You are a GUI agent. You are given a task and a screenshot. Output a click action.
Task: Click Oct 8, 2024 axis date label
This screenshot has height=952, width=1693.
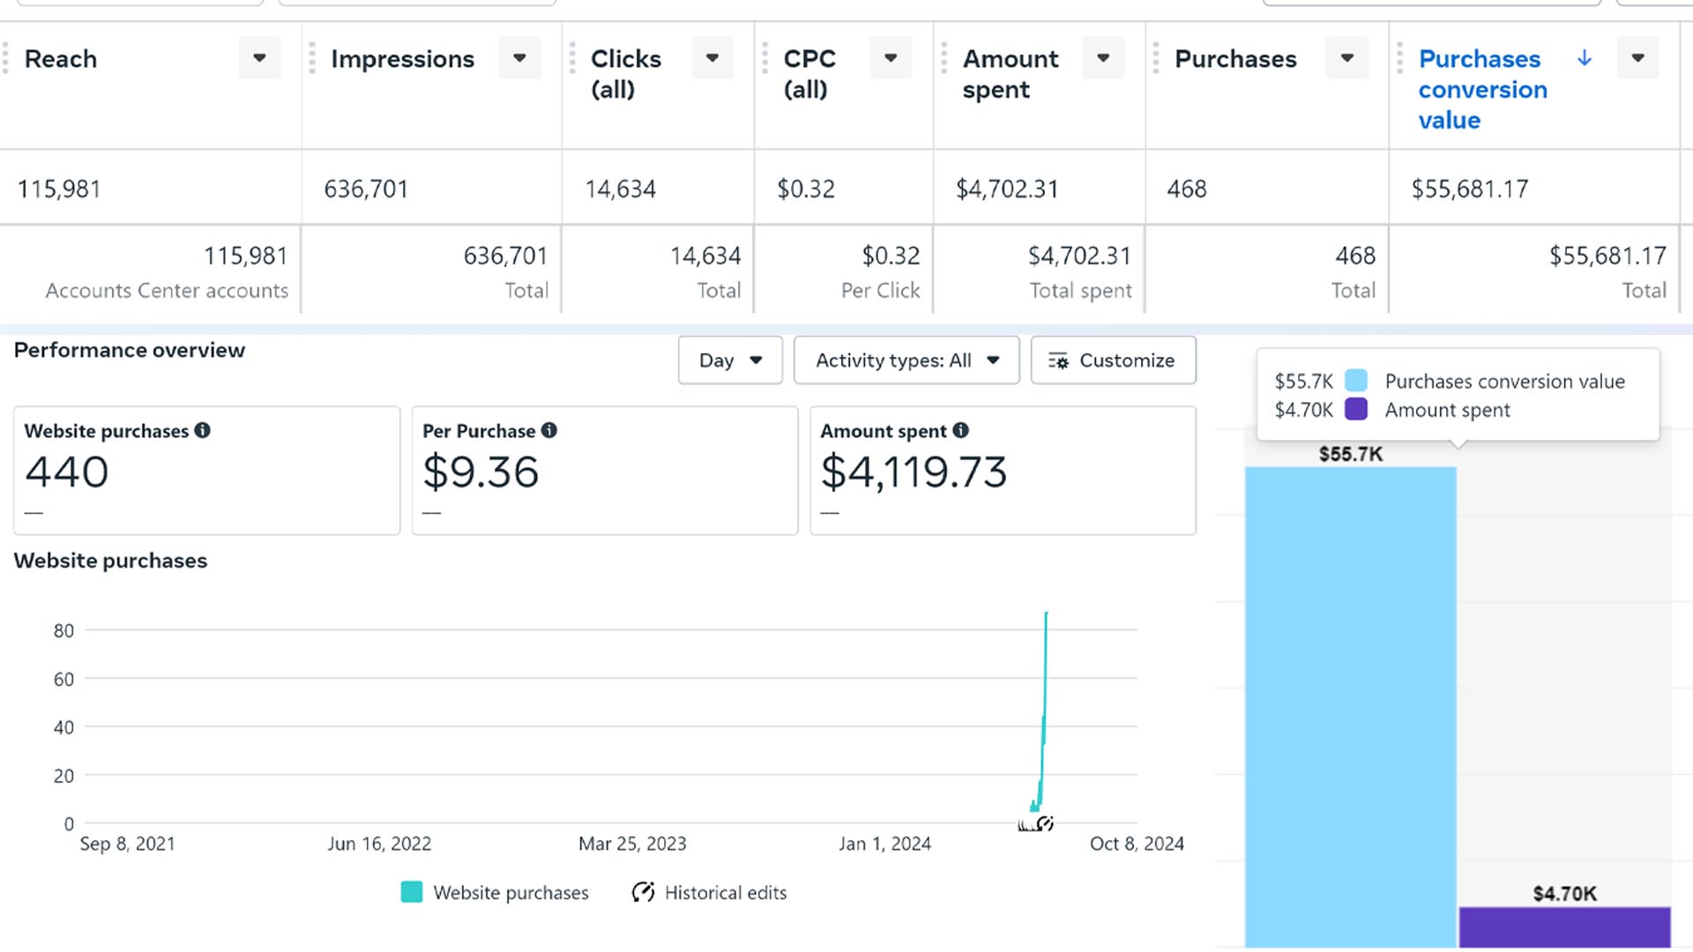click(x=1137, y=844)
